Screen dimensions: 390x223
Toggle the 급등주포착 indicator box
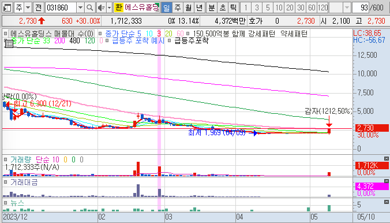[170, 40]
